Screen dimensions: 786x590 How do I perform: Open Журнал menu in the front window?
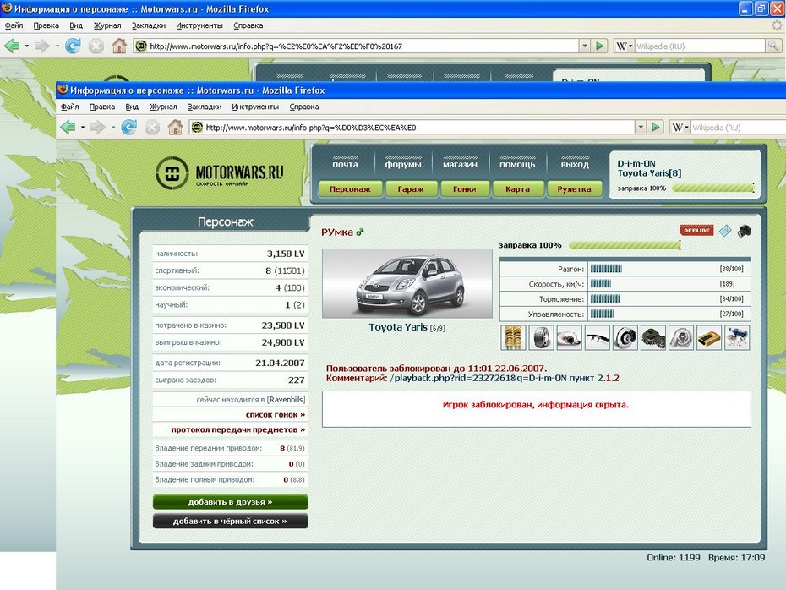pos(163,107)
